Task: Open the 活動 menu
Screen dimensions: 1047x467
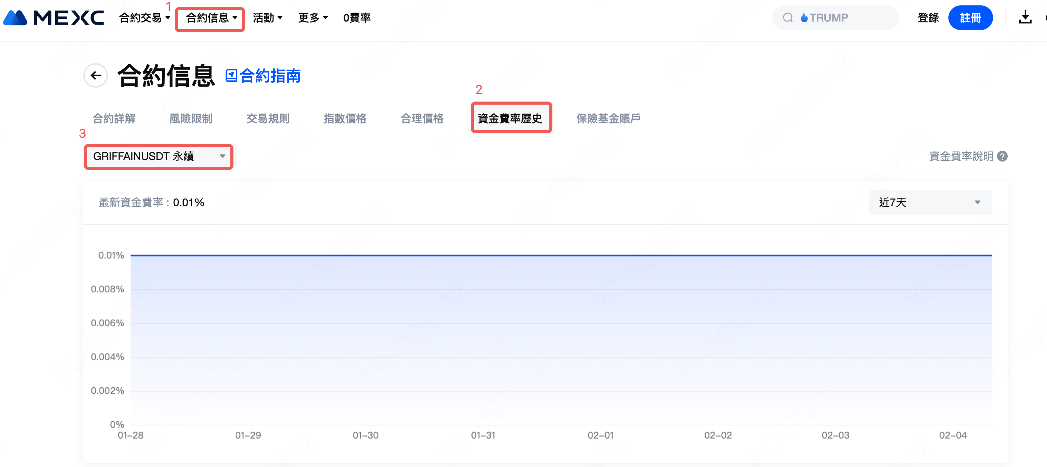Action: coord(267,18)
